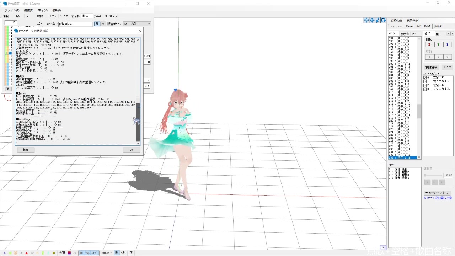455x256 pixels.
Task: Toggle the red triangle icon in bottom toolbar
Action: [x=26, y=253]
